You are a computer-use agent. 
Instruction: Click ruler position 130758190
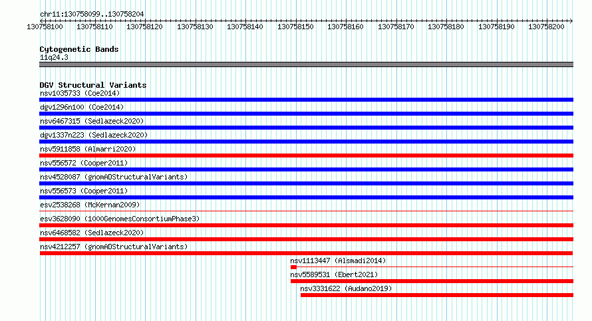496,27
